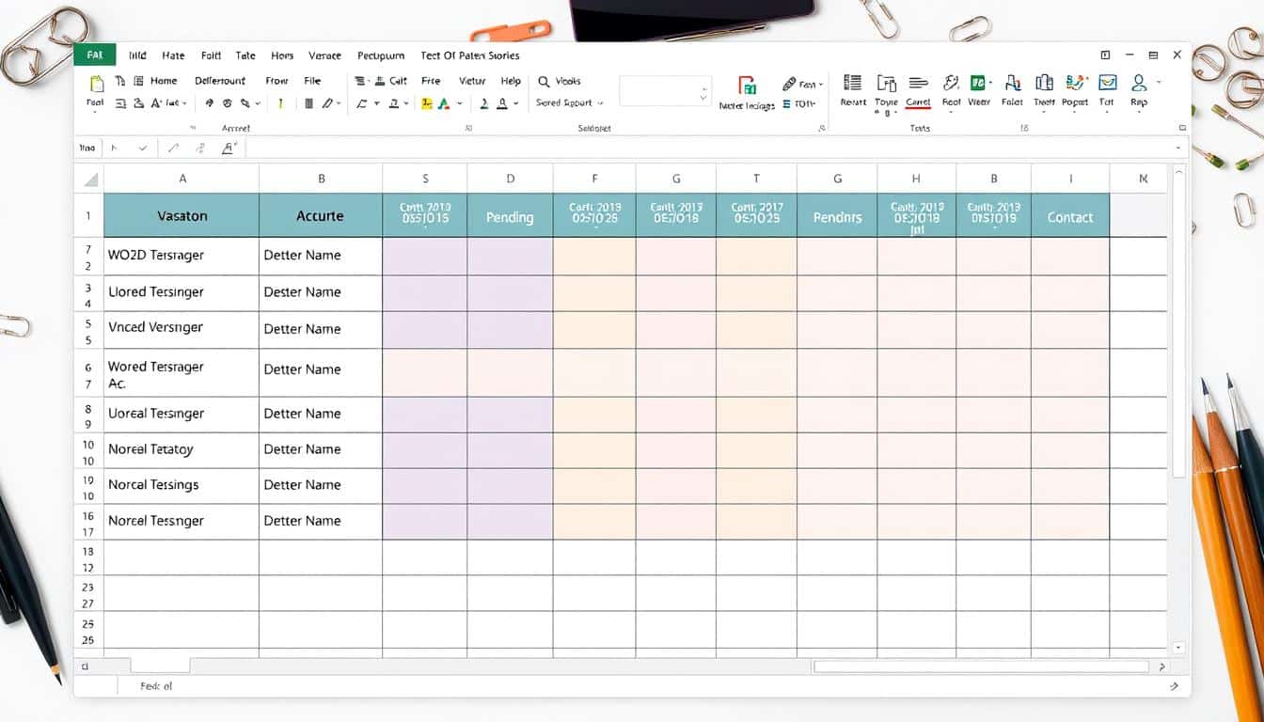Click the checkmark confirm icon in formula bar
Viewport: 1264px width, 722px height.
click(143, 148)
